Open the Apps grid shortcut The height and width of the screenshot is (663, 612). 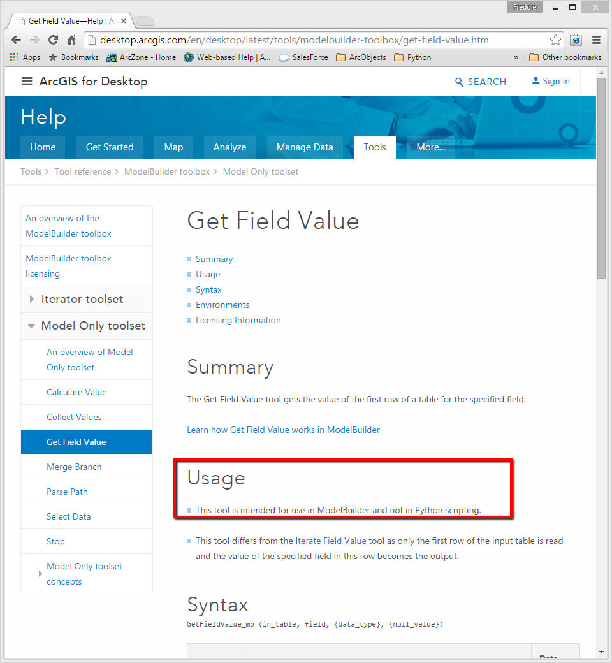pos(25,57)
